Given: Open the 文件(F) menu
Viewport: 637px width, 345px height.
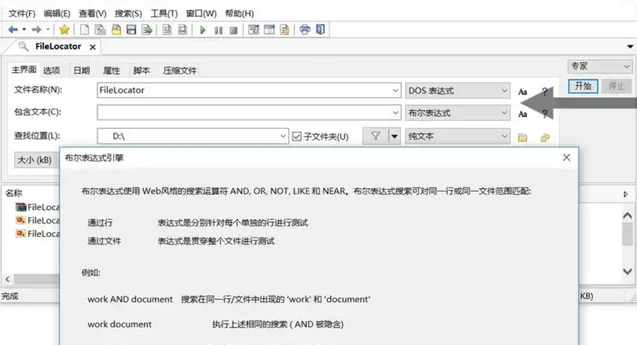Looking at the screenshot, I should point(22,13).
